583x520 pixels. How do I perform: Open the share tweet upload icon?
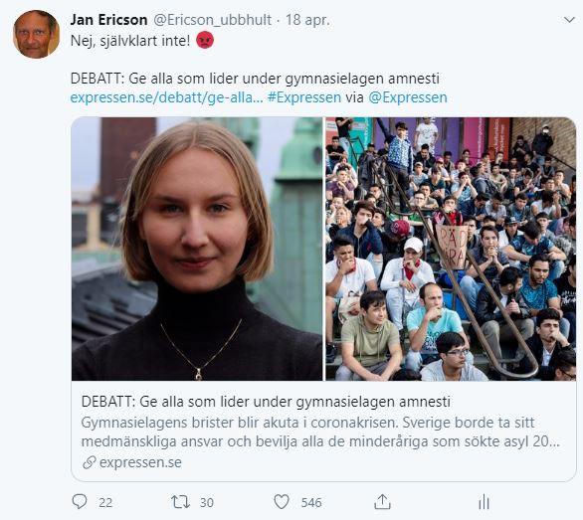(382, 502)
